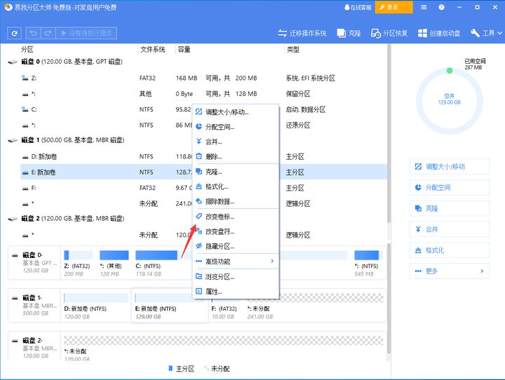505x380 pixels.
Task: Choose 属性 from context menu
Action: pyautogui.click(x=236, y=292)
